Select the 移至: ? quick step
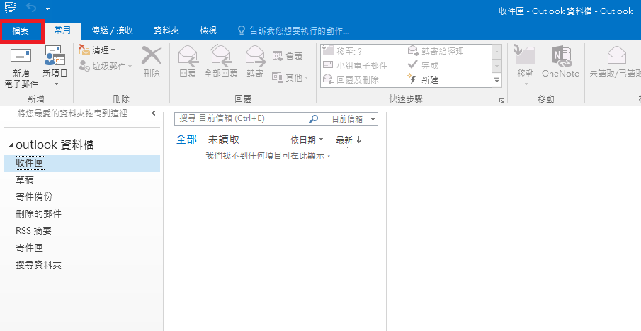The image size is (641, 331). point(343,51)
